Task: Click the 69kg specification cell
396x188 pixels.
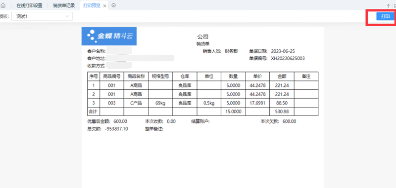Action: [160, 103]
